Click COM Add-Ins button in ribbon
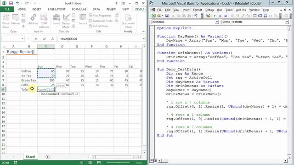Viewport: 294px width, 165px height. pyautogui.click(x=44, y=21)
